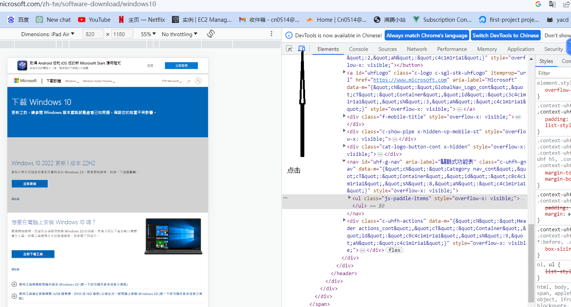Click the Styles Filter input field

coord(554,73)
